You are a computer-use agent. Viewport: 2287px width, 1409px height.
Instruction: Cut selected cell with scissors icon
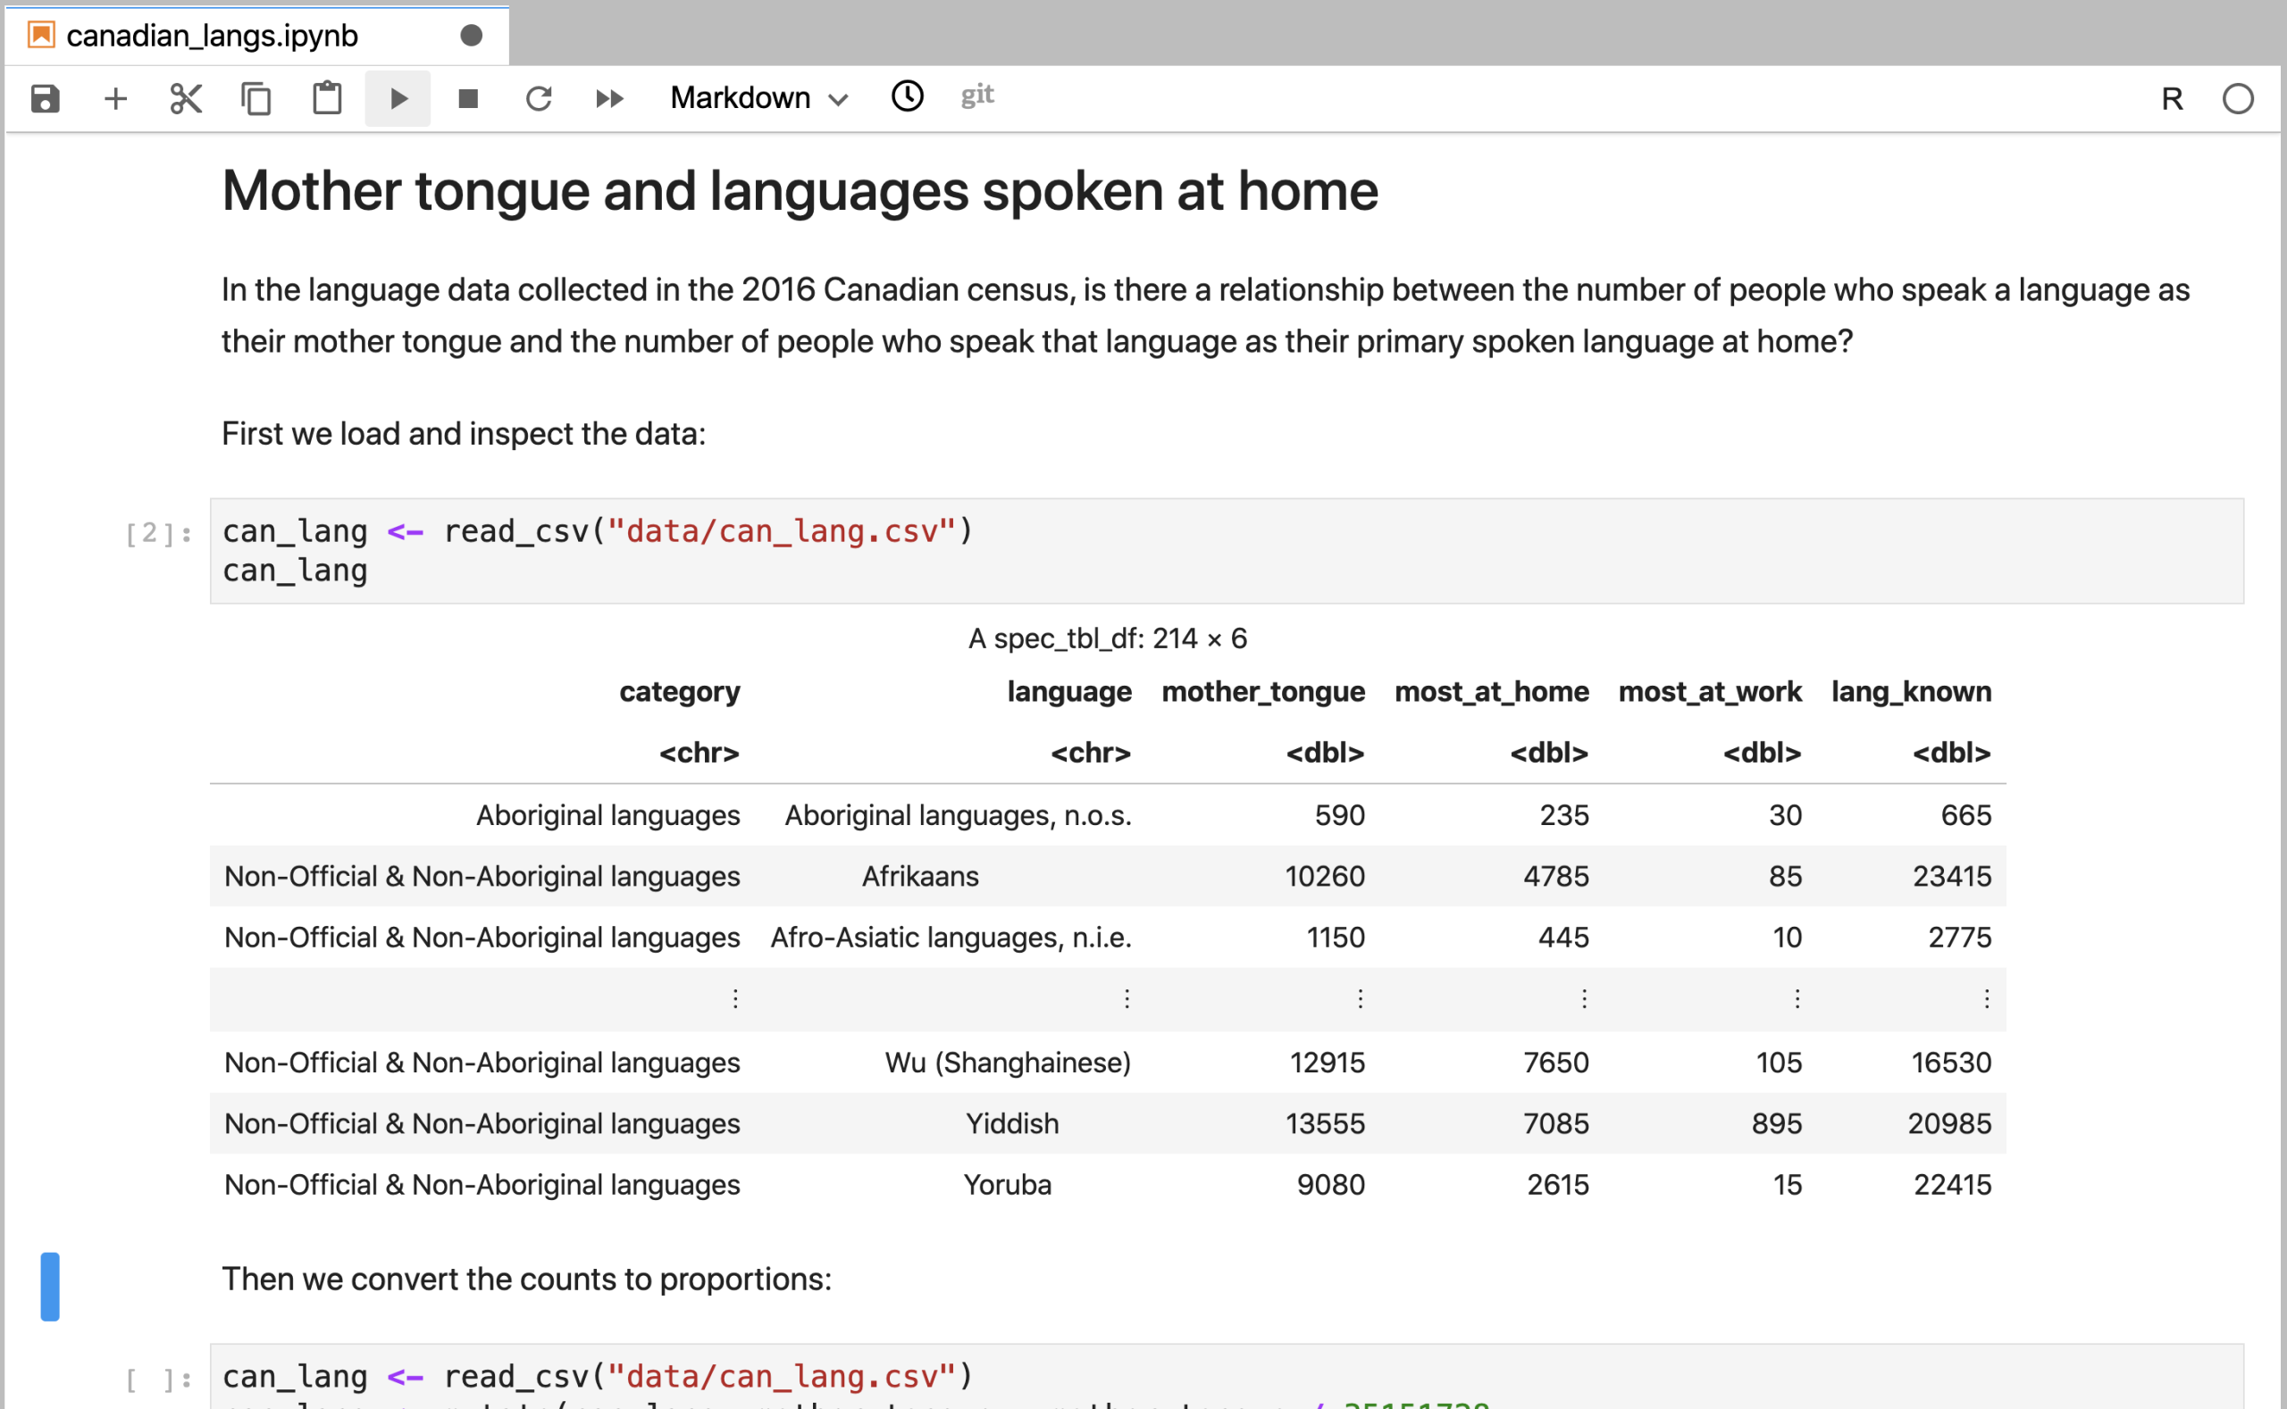click(x=186, y=99)
